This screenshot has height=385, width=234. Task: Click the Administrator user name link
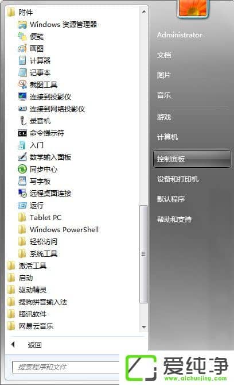coord(180,35)
